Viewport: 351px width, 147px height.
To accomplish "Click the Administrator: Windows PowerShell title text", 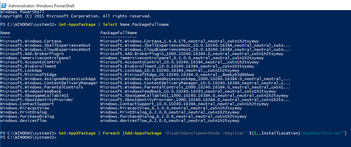I will click(41, 6).
